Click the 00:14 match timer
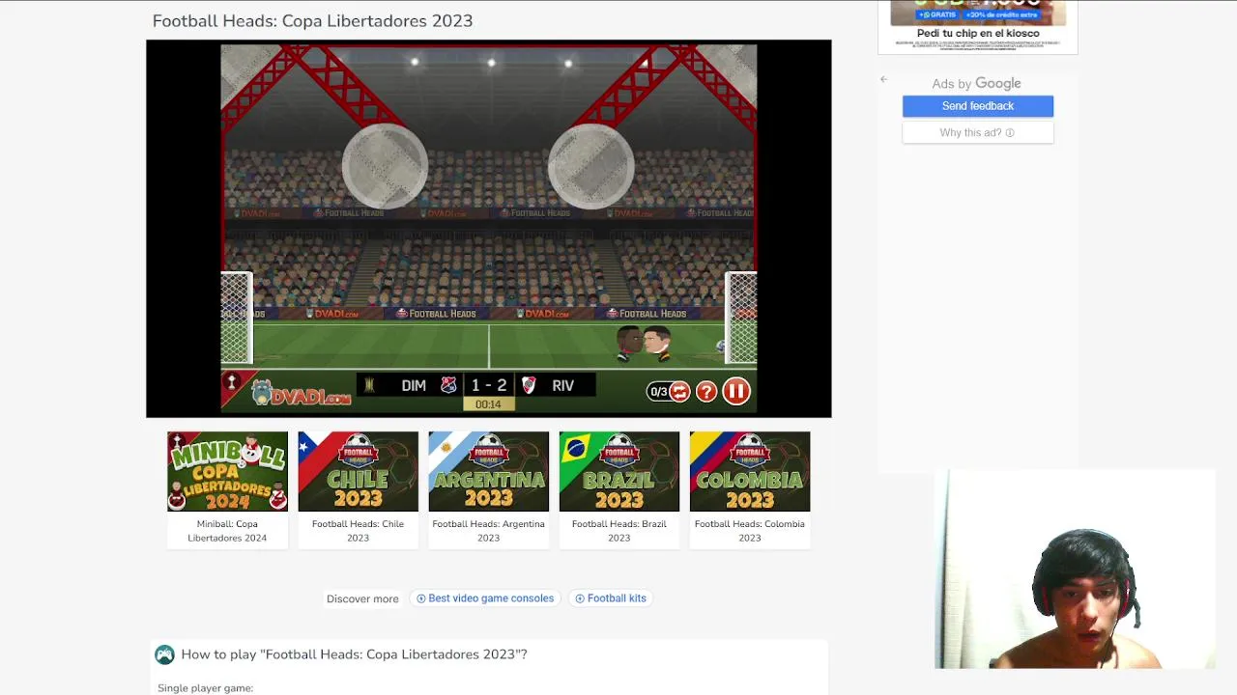Image resolution: width=1237 pixels, height=695 pixels. (x=488, y=404)
